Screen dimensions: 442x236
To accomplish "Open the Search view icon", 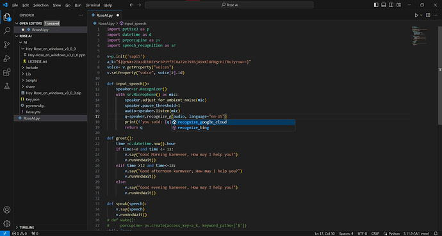I will 7,31.
